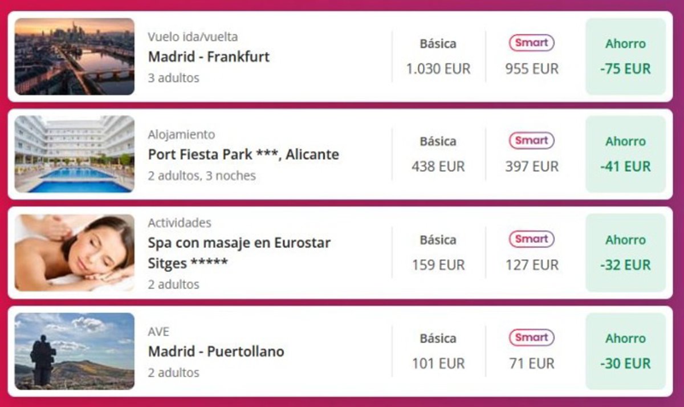Click Smart badge in Spa con masaje row

pyautogui.click(x=531, y=239)
